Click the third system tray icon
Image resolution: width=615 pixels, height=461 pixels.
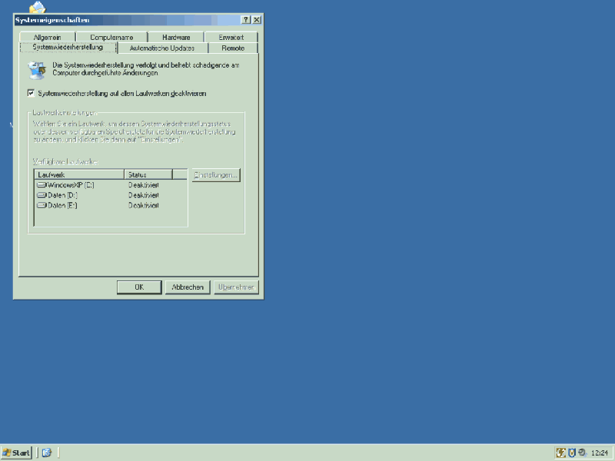tap(583, 453)
